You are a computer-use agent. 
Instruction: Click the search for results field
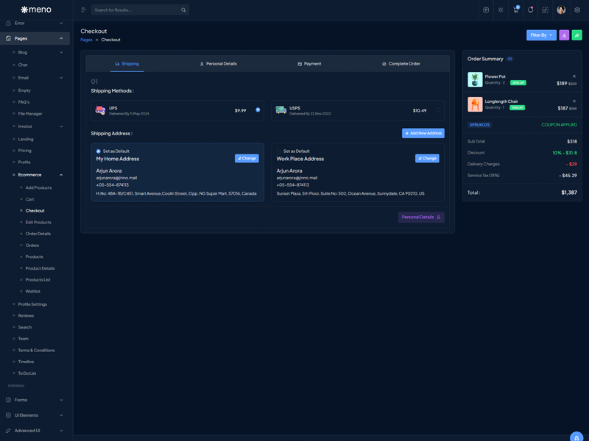[x=136, y=10]
